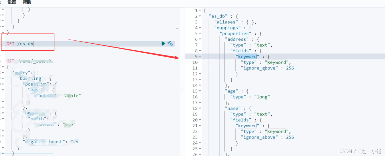Collapse the "address" block at line 6
Image resolution: width=385 pixels, height=156 pixels.
click(200, 39)
